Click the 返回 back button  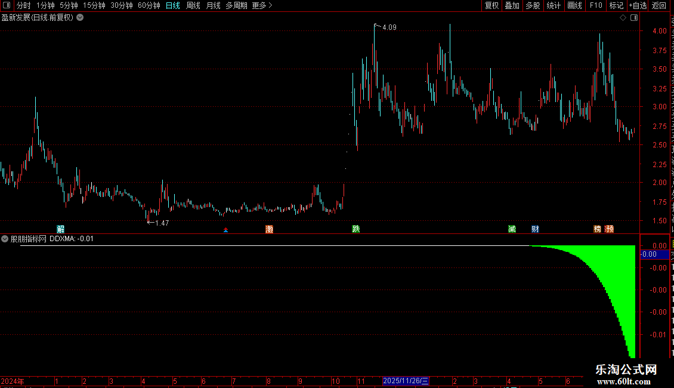point(658,5)
